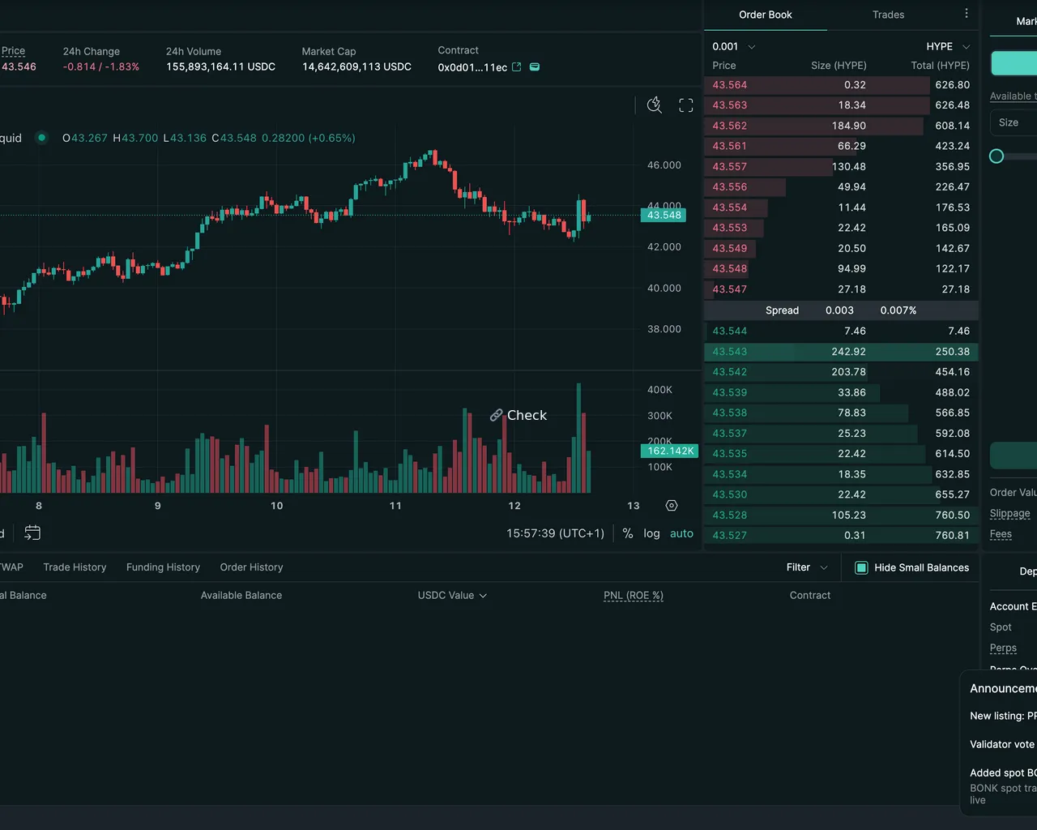Toggle auto scale on the chart
The image size is (1037, 830).
681,533
